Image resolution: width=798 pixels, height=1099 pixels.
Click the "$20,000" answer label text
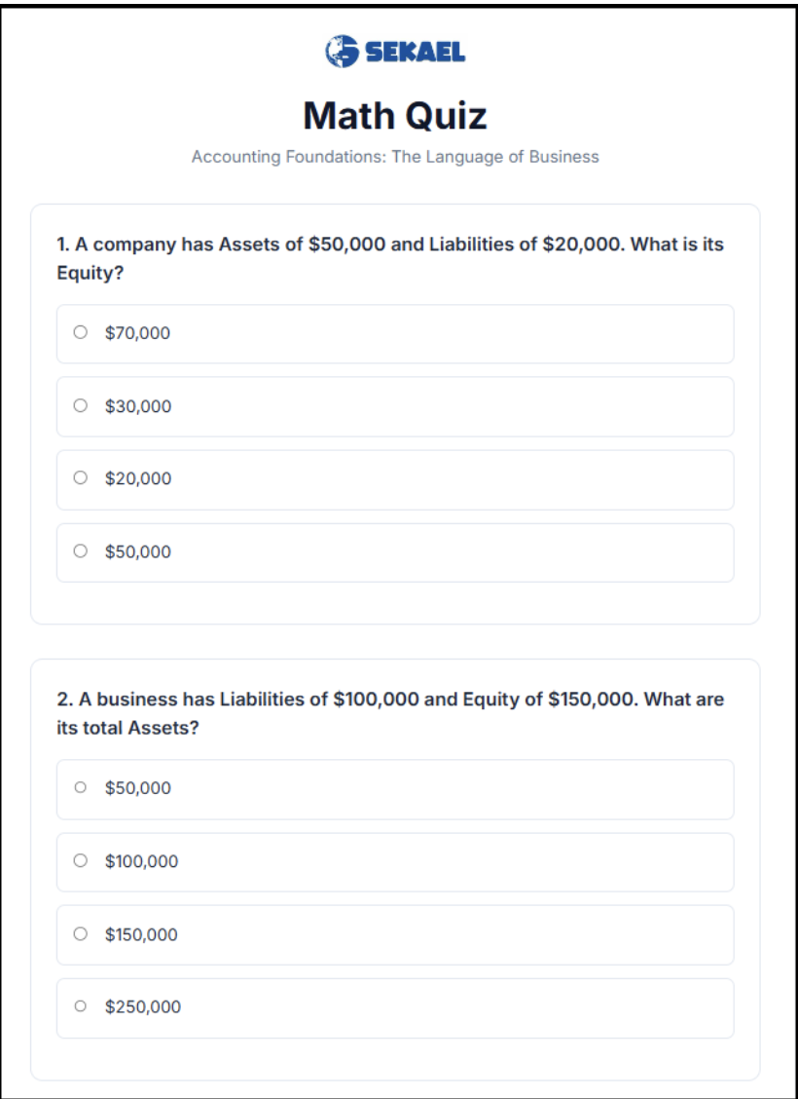tap(137, 478)
